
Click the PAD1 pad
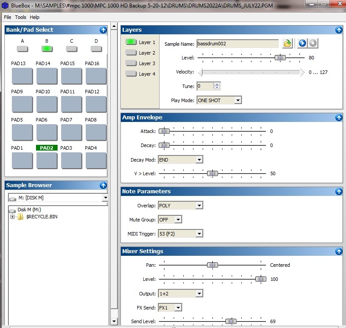pos(22,161)
